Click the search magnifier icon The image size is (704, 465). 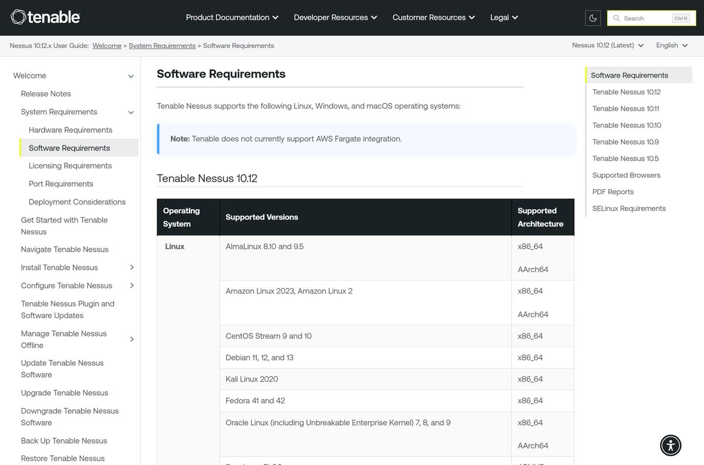(617, 18)
